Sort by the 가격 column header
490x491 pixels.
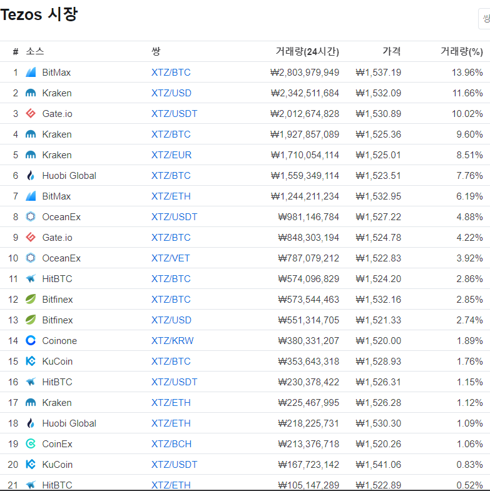[392, 51]
